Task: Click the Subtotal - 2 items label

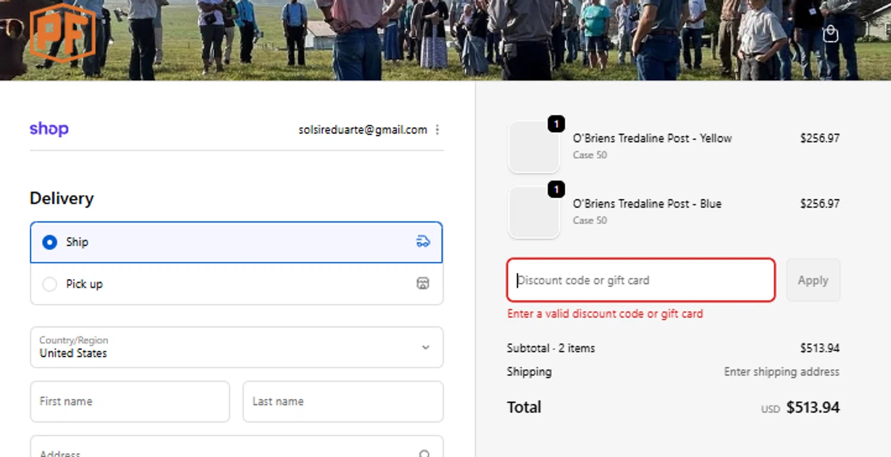Action: pyautogui.click(x=551, y=348)
